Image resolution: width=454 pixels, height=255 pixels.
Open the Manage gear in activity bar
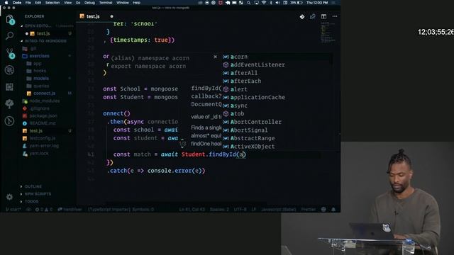coord(9,197)
